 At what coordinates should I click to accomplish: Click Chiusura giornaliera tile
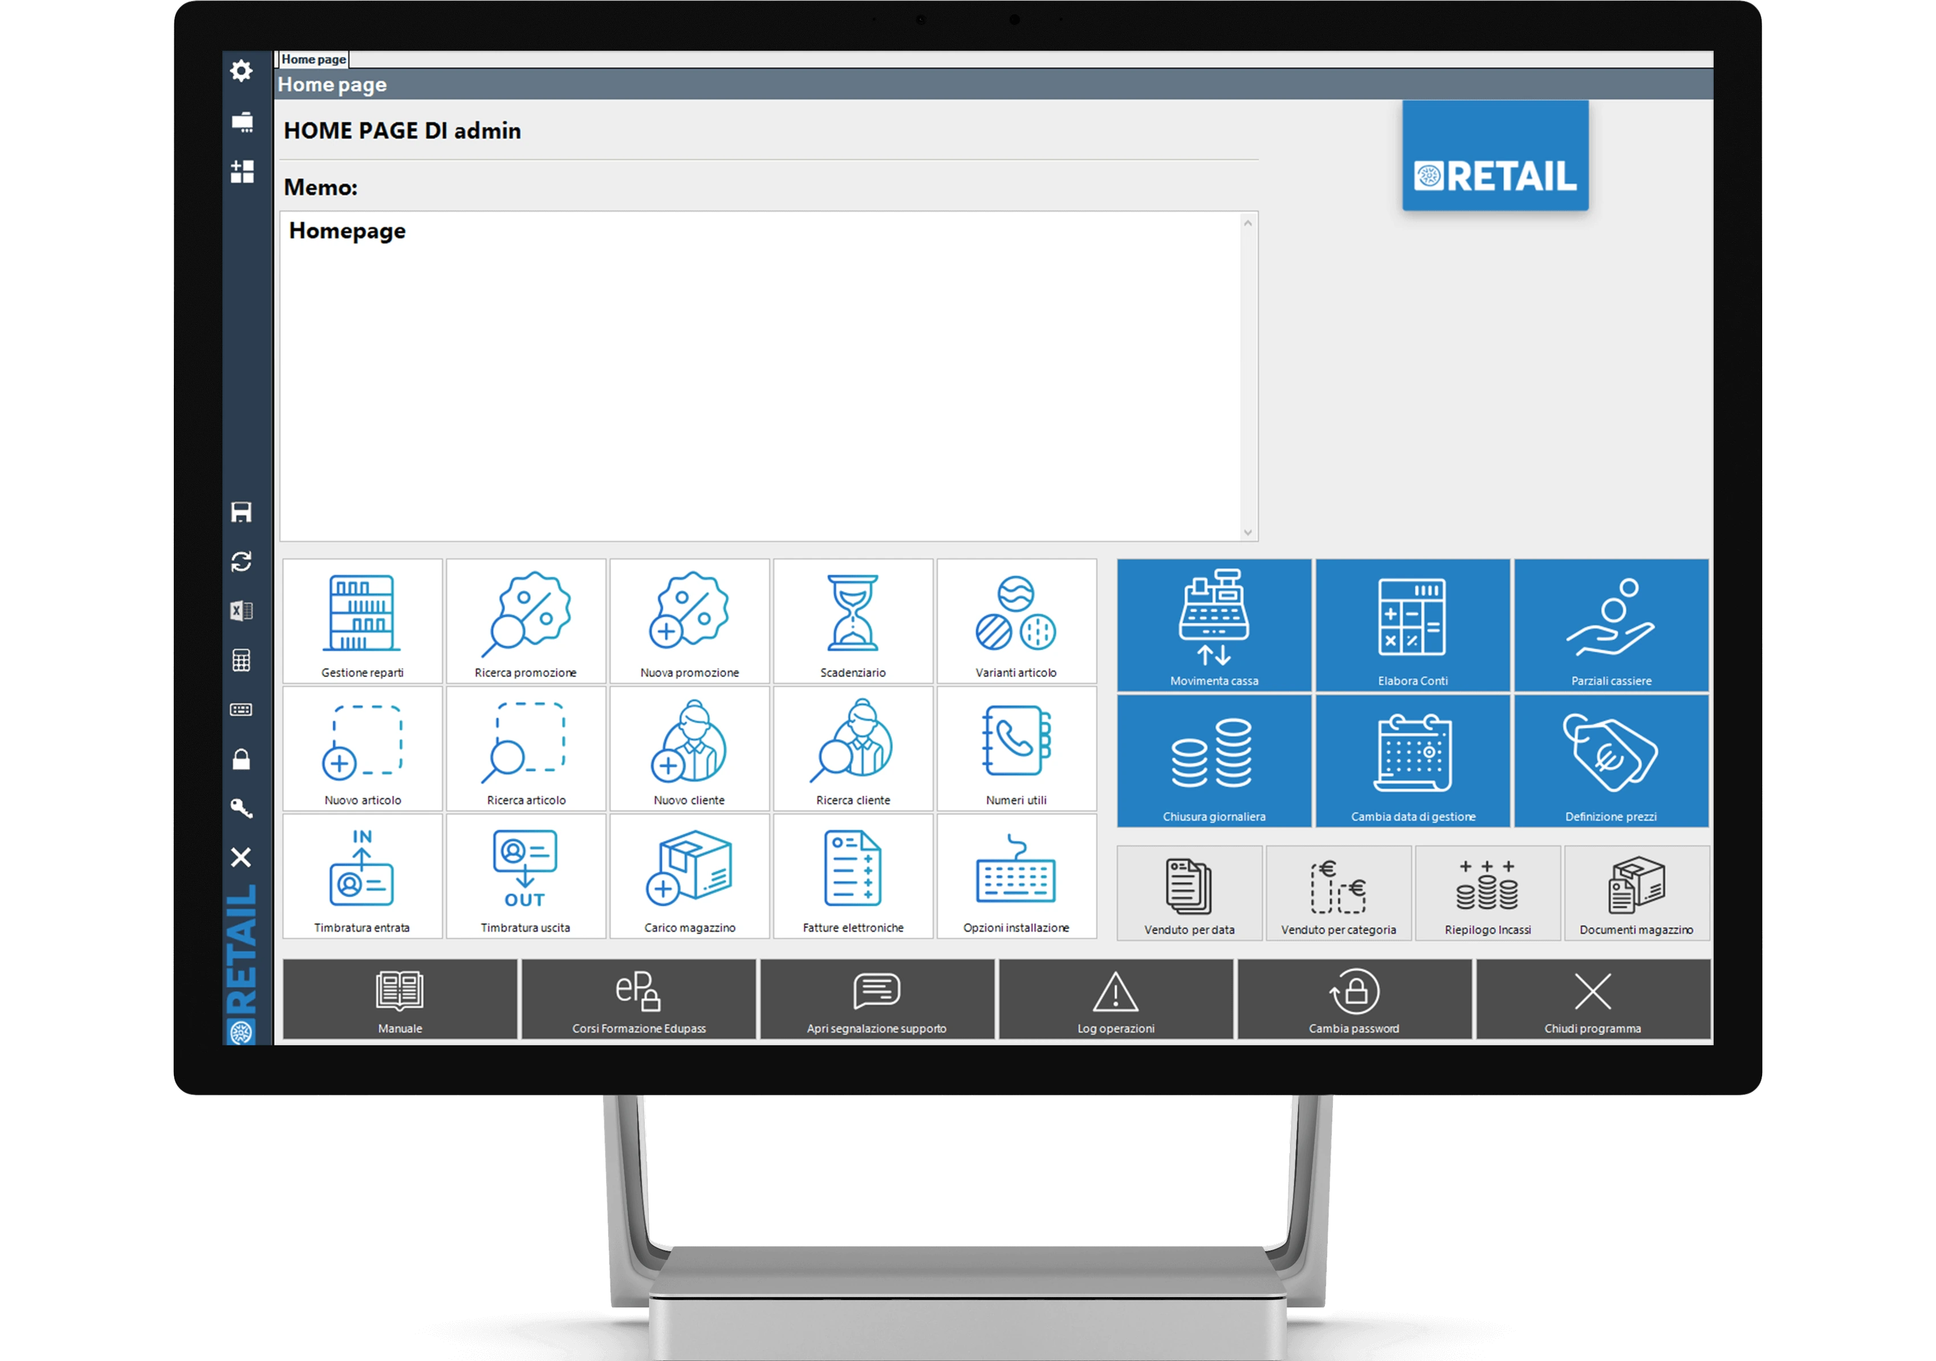1214,761
